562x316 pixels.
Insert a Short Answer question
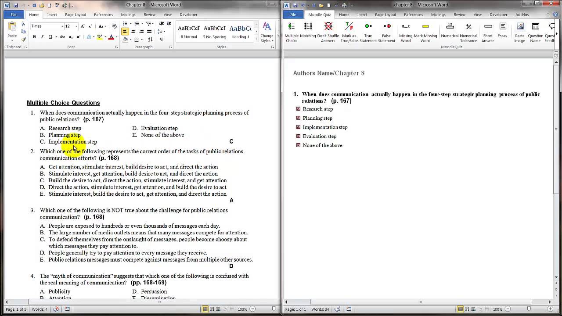click(x=488, y=32)
